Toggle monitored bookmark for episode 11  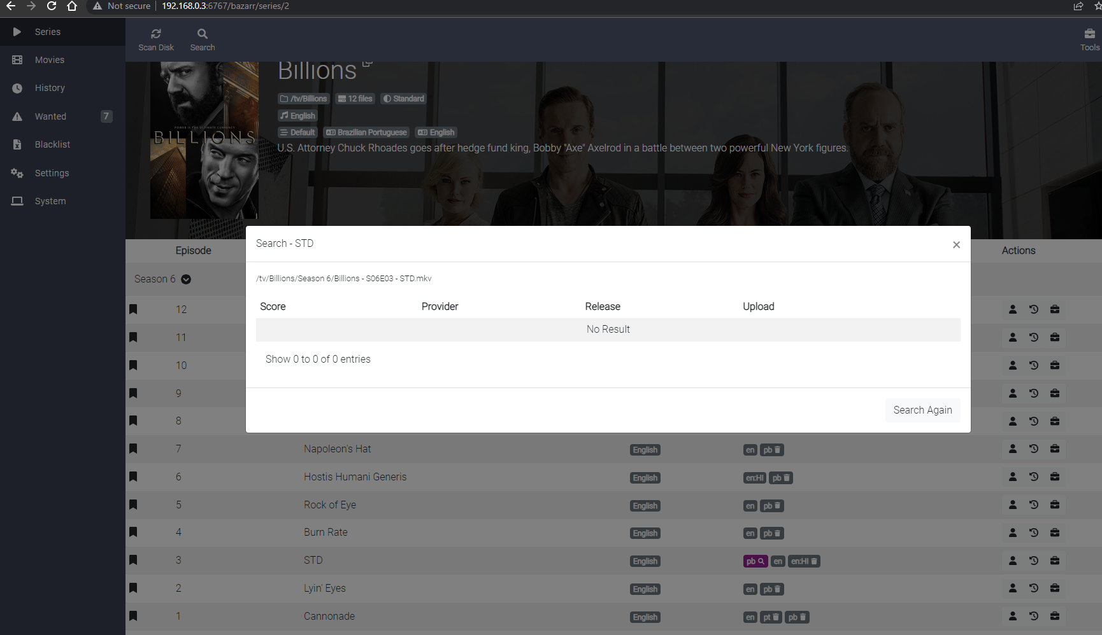(133, 337)
